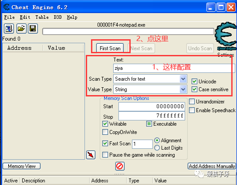Select the Last Digits radio button

[157, 147]
